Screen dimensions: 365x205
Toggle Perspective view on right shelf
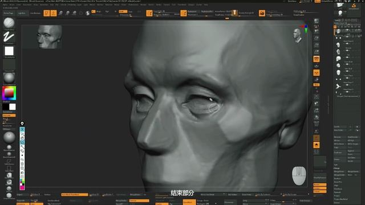317,59
